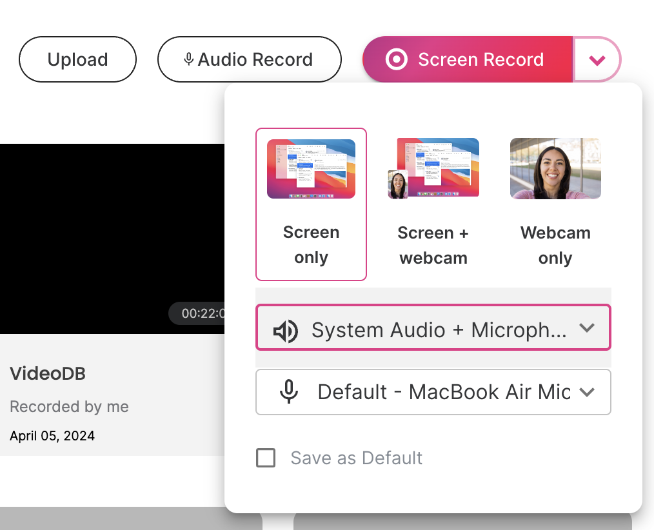Click the speaker icon in the audio selector
654x530 pixels.
(x=286, y=329)
